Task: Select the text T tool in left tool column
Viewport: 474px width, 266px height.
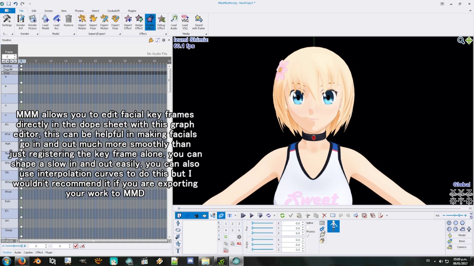Action: click(x=178, y=251)
